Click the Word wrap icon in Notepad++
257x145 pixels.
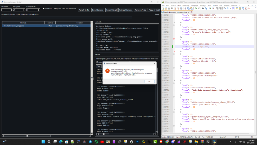tap(225, 8)
